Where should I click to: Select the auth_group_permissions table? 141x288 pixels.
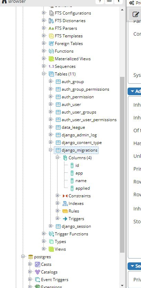[85, 89]
